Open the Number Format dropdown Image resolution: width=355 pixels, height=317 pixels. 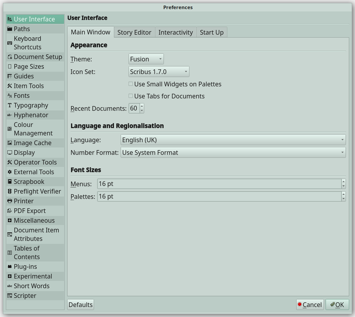click(x=233, y=152)
